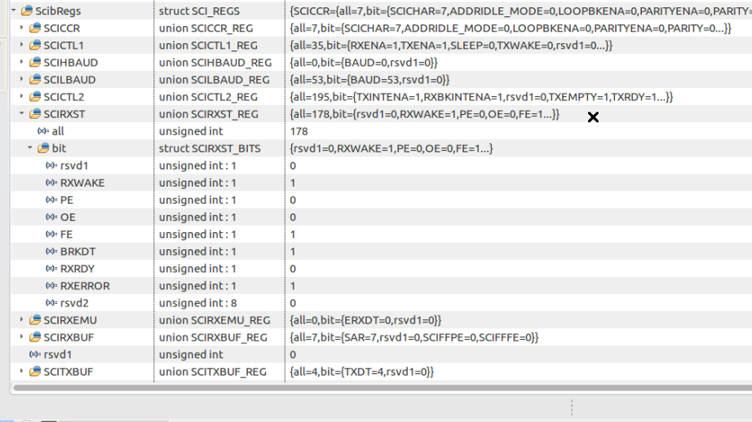This screenshot has height=422, width=752.
Task: Click the SCICTL1 union icon
Action: (x=35, y=45)
